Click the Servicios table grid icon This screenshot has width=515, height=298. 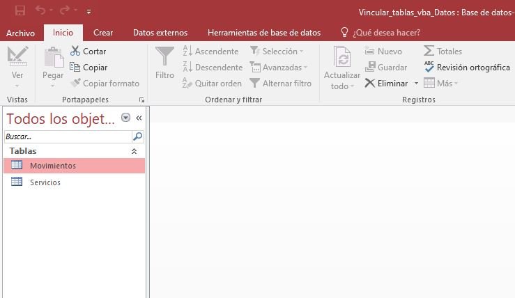[x=17, y=182]
